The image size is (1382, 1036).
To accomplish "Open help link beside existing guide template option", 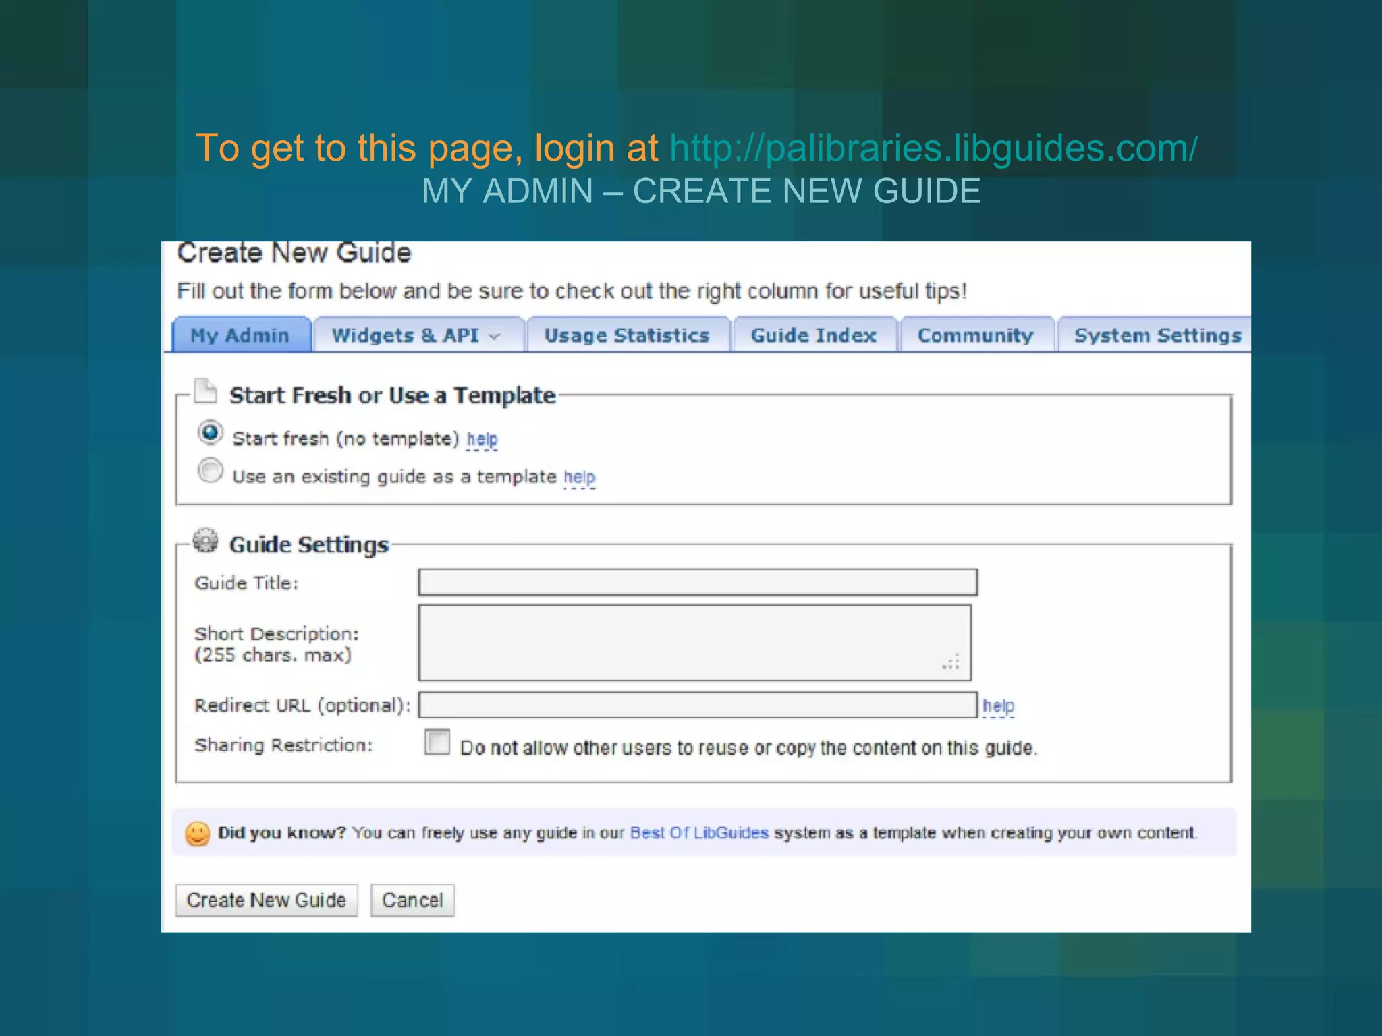I will tap(580, 478).
